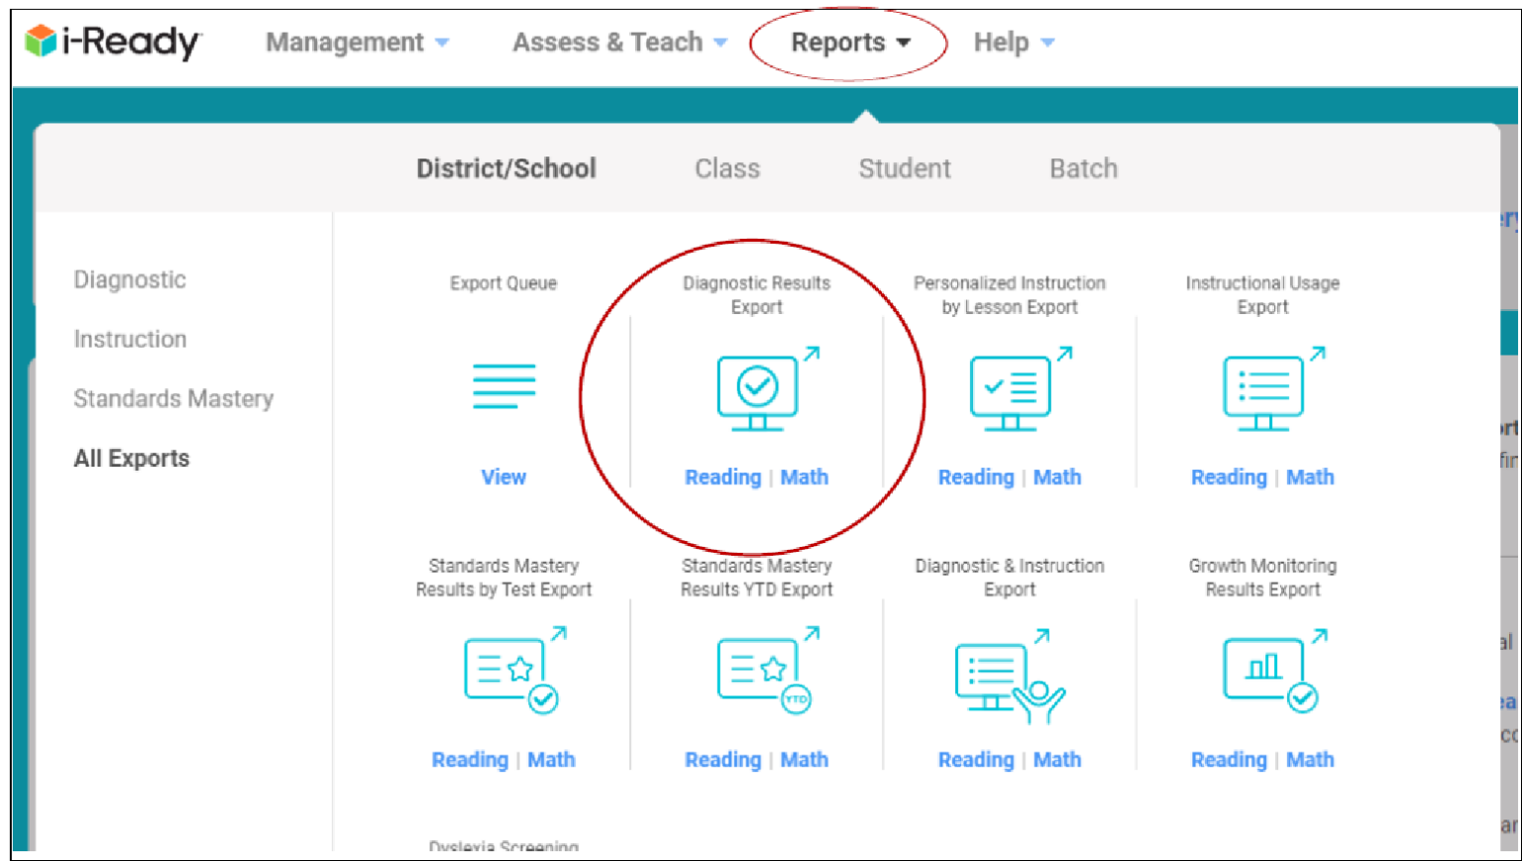Open the Reports dropdown
This screenshot has width=1522, height=861.
tap(849, 43)
